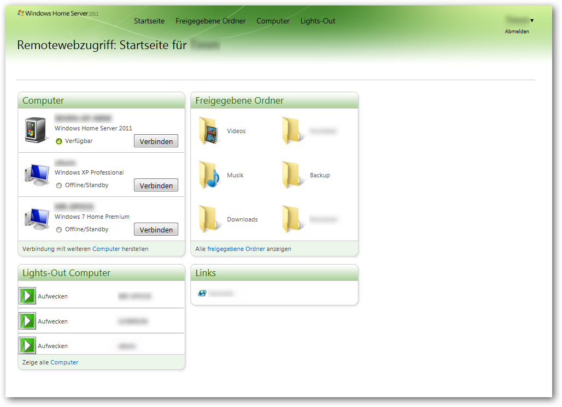
Task: Open Freigegebene Ordner in the top navigation
Action: (210, 21)
